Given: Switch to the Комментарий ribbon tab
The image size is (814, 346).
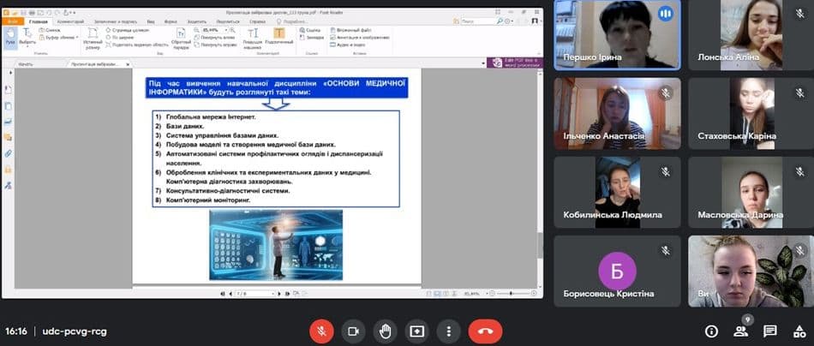Looking at the screenshot, I should click(x=70, y=21).
